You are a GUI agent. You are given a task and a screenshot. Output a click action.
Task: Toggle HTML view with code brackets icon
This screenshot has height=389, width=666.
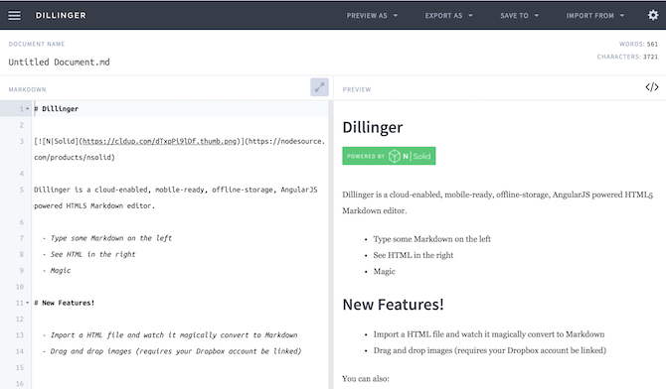(652, 87)
